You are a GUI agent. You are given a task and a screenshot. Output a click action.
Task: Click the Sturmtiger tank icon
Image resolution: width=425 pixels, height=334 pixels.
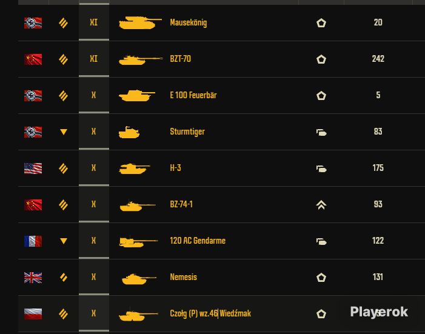[129, 132]
